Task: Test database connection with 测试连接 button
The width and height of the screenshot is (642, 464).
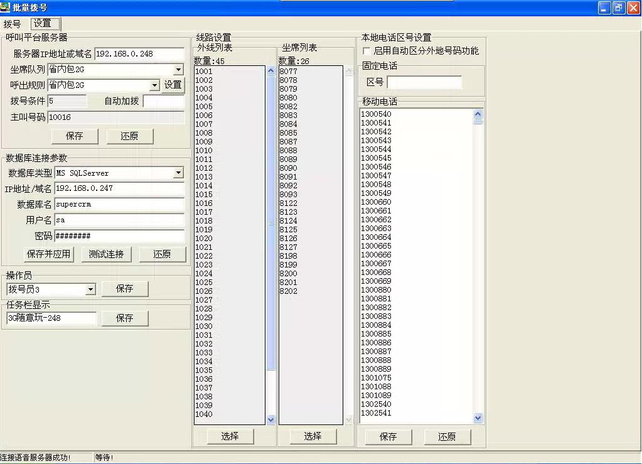Action: point(106,254)
